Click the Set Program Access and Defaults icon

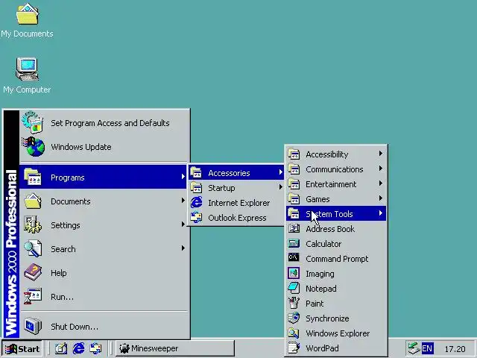32,122
